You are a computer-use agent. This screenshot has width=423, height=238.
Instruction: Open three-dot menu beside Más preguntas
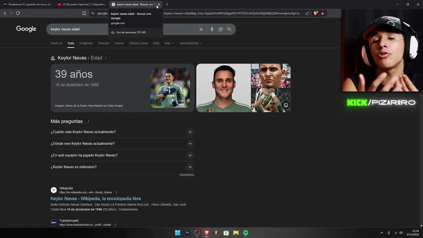pos(88,121)
